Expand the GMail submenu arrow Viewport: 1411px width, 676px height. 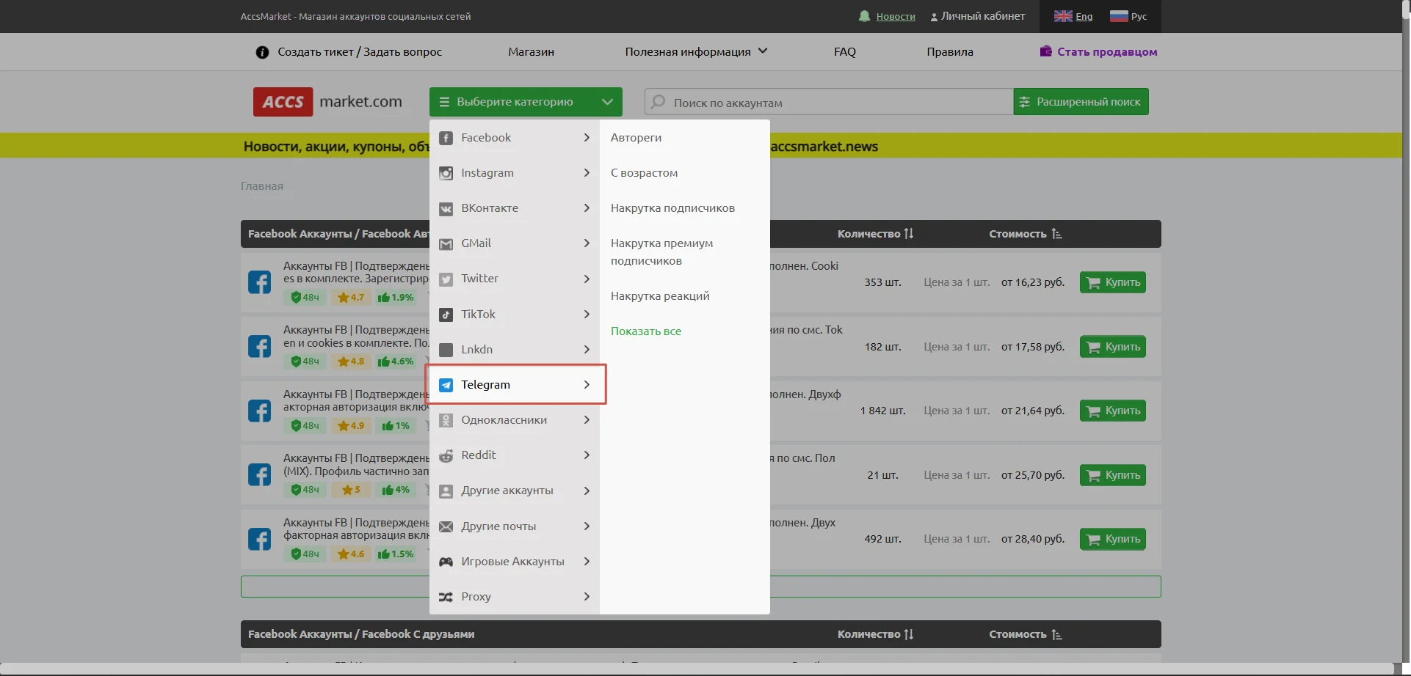coord(587,243)
